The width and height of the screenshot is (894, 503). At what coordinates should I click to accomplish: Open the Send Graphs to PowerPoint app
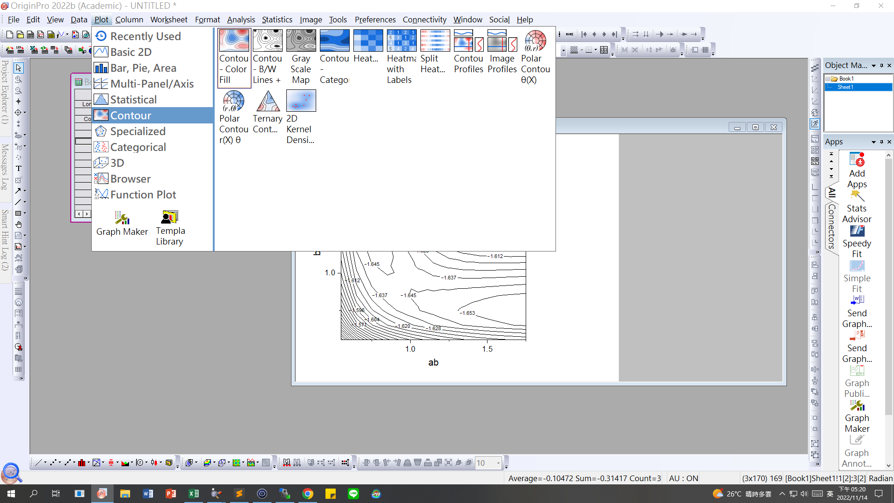click(x=857, y=347)
